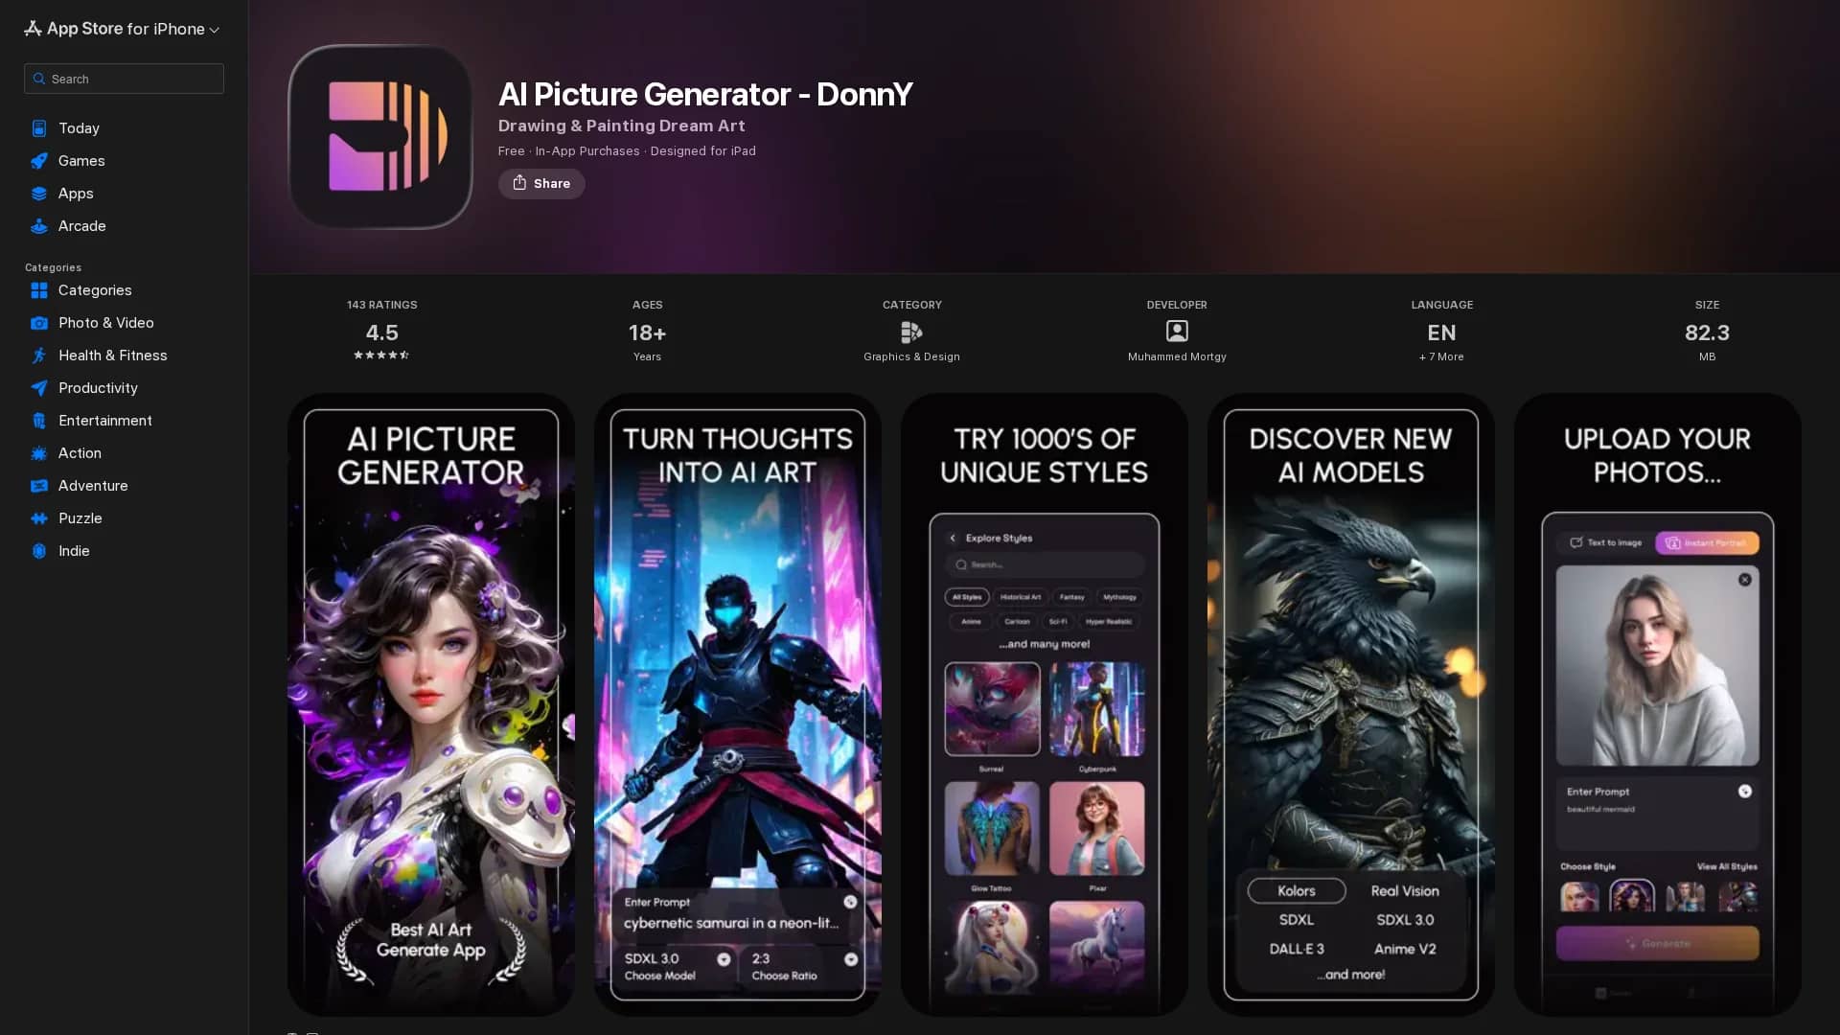This screenshot has width=1840, height=1035.
Task: Click the App Store logo icon
Action: point(33,29)
